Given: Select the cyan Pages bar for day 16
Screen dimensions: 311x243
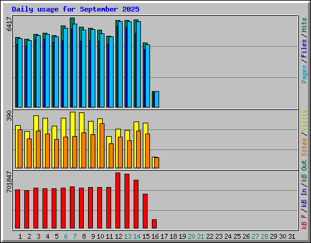Looking at the screenshot, I should point(157,99).
